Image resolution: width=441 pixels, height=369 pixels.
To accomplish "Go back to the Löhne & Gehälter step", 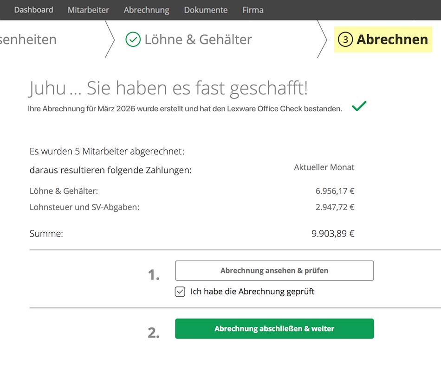I will point(198,39).
